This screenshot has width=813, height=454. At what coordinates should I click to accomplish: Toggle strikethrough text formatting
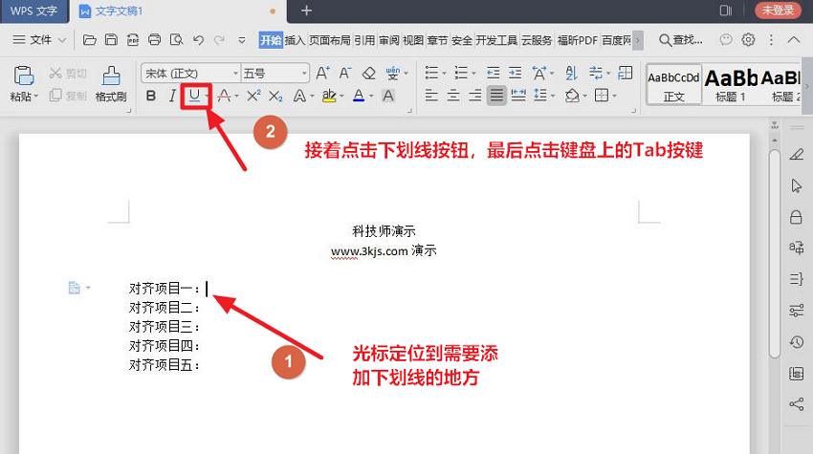(224, 96)
